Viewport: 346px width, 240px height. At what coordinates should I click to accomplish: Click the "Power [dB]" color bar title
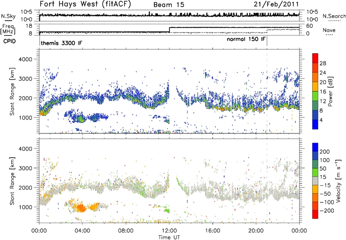330,91
